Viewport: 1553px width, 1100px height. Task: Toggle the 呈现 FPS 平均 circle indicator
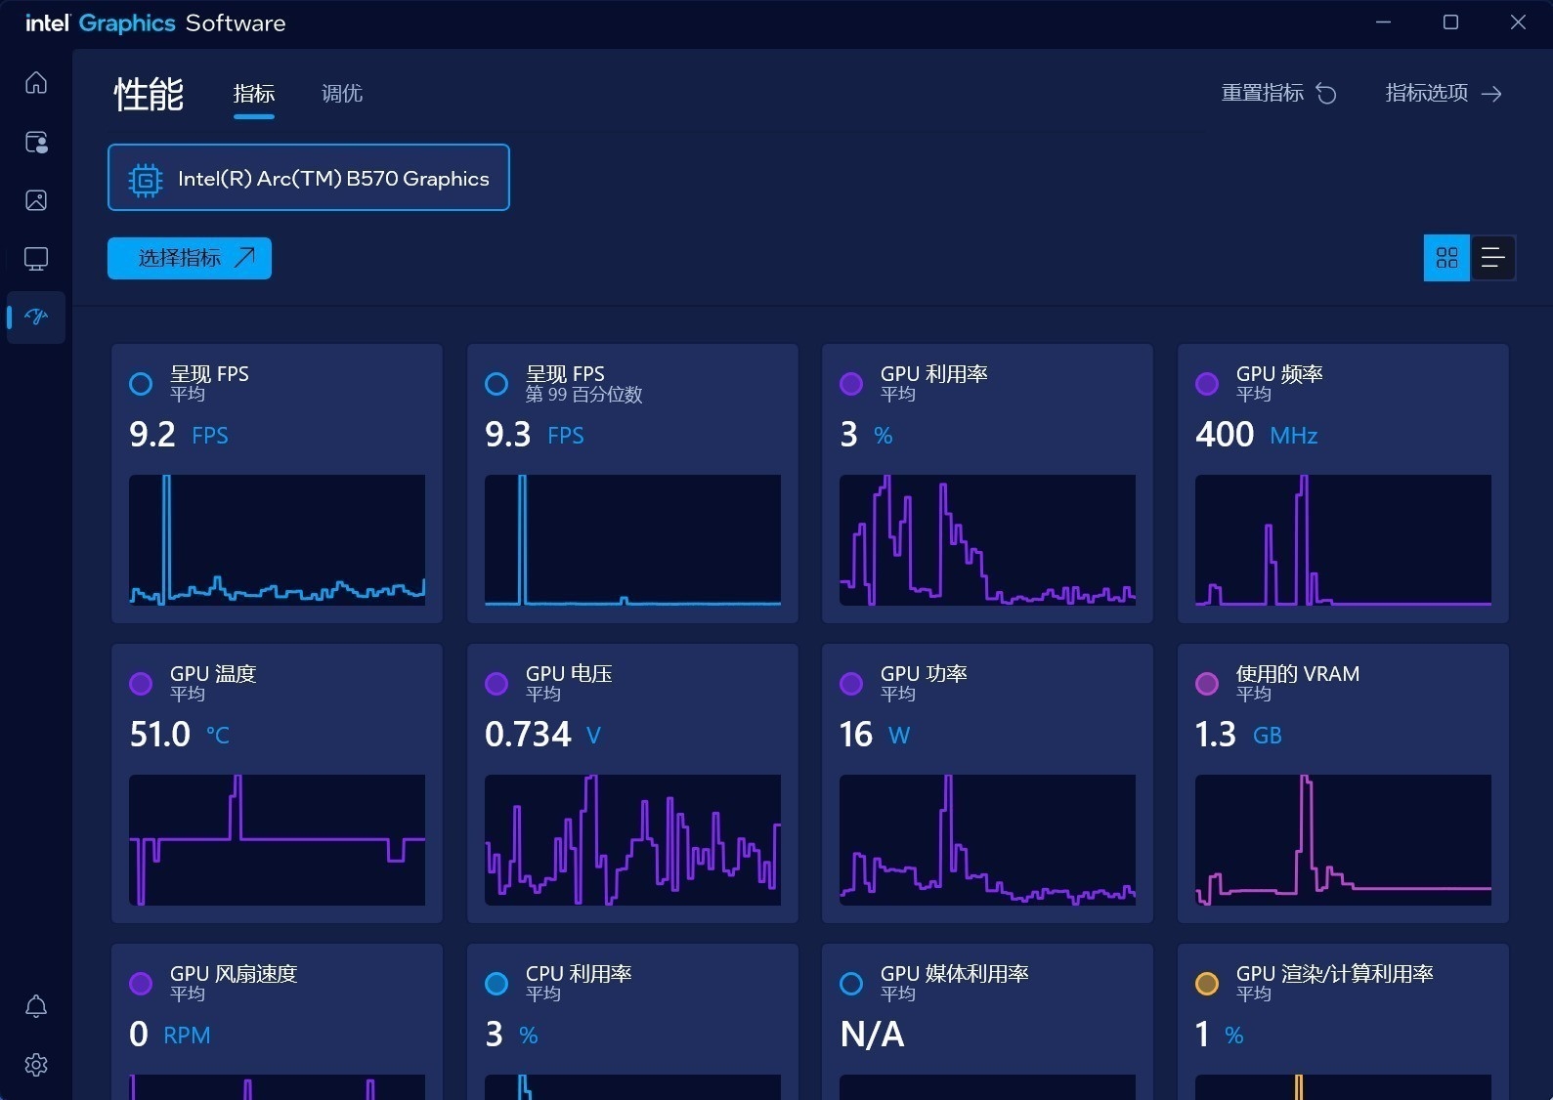click(x=141, y=384)
